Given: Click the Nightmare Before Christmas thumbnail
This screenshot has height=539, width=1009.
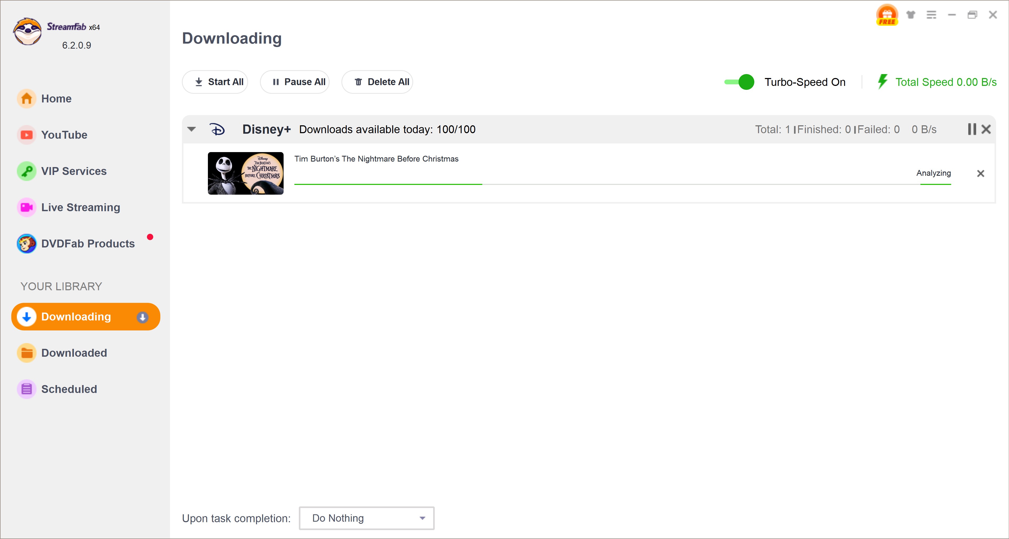Looking at the screenshot, I should [245, 173].
